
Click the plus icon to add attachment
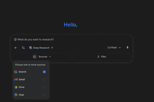coord(15,48)
